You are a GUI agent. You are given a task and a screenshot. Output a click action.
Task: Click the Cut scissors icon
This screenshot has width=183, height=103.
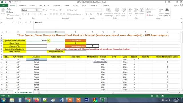click(8, 9)
